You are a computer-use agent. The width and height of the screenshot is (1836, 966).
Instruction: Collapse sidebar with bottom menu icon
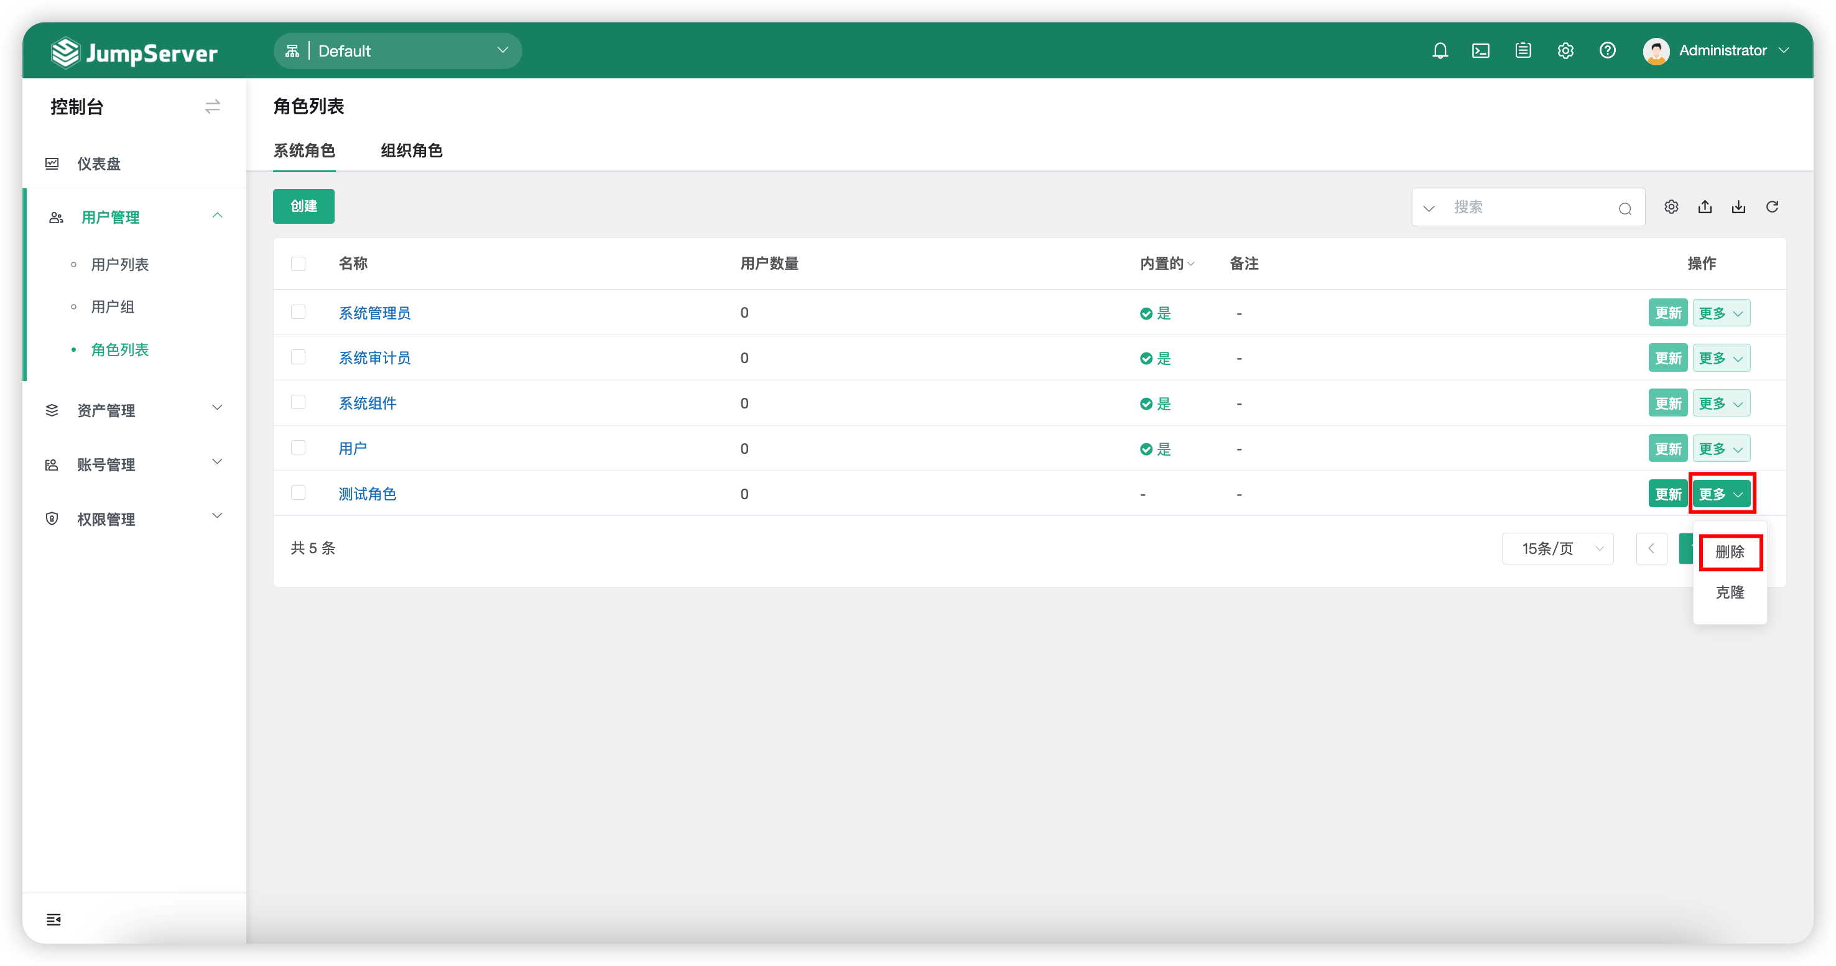pyautogui.click(x=53, y=919)
